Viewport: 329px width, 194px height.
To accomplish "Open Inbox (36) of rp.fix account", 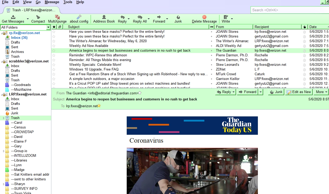I will coord(19,37).
